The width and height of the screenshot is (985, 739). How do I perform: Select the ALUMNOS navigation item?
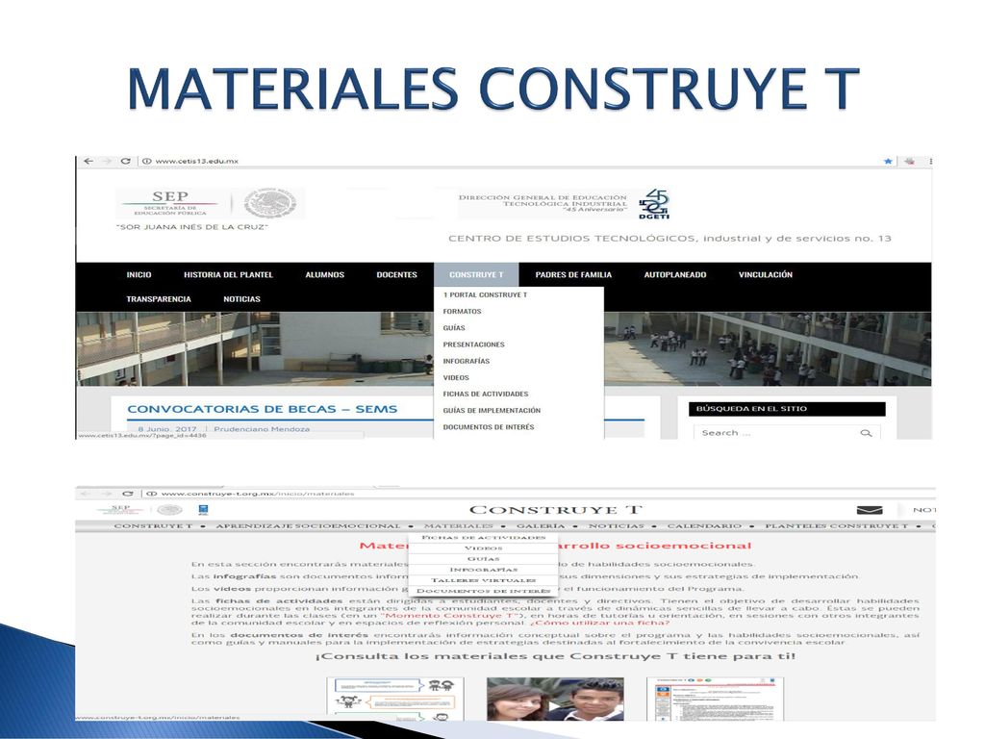[x=325, y=274]
